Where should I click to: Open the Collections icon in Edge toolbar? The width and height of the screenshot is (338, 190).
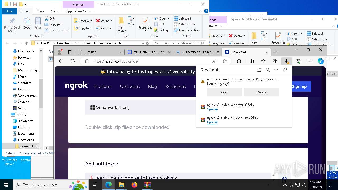pyautogui.click(x=275, y=61)
